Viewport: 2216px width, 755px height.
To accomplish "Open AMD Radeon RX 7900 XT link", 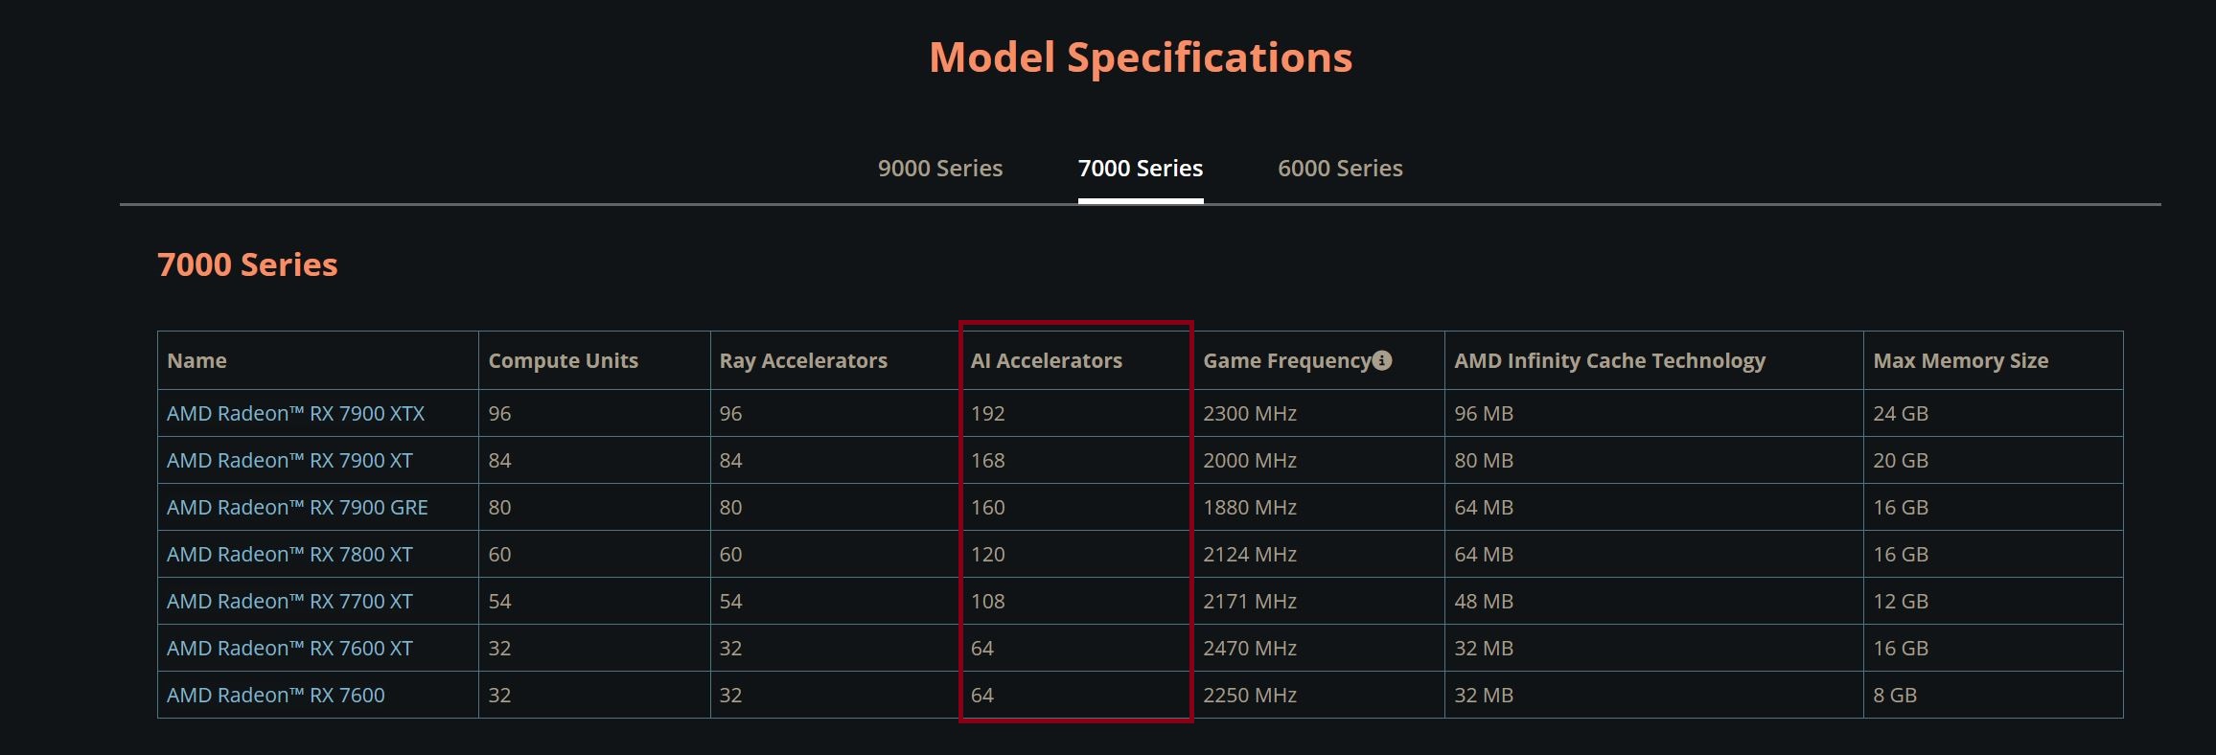I will pyautogui.click(x=289, y=460).
